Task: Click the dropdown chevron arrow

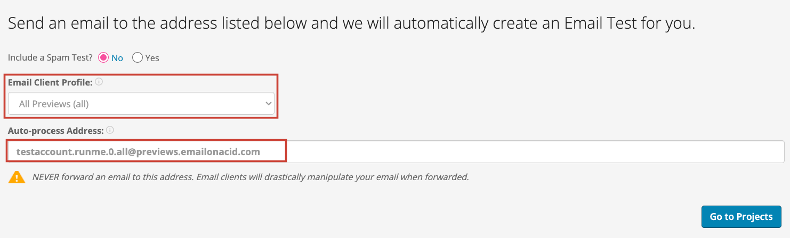Action: (x=268, y=104)
